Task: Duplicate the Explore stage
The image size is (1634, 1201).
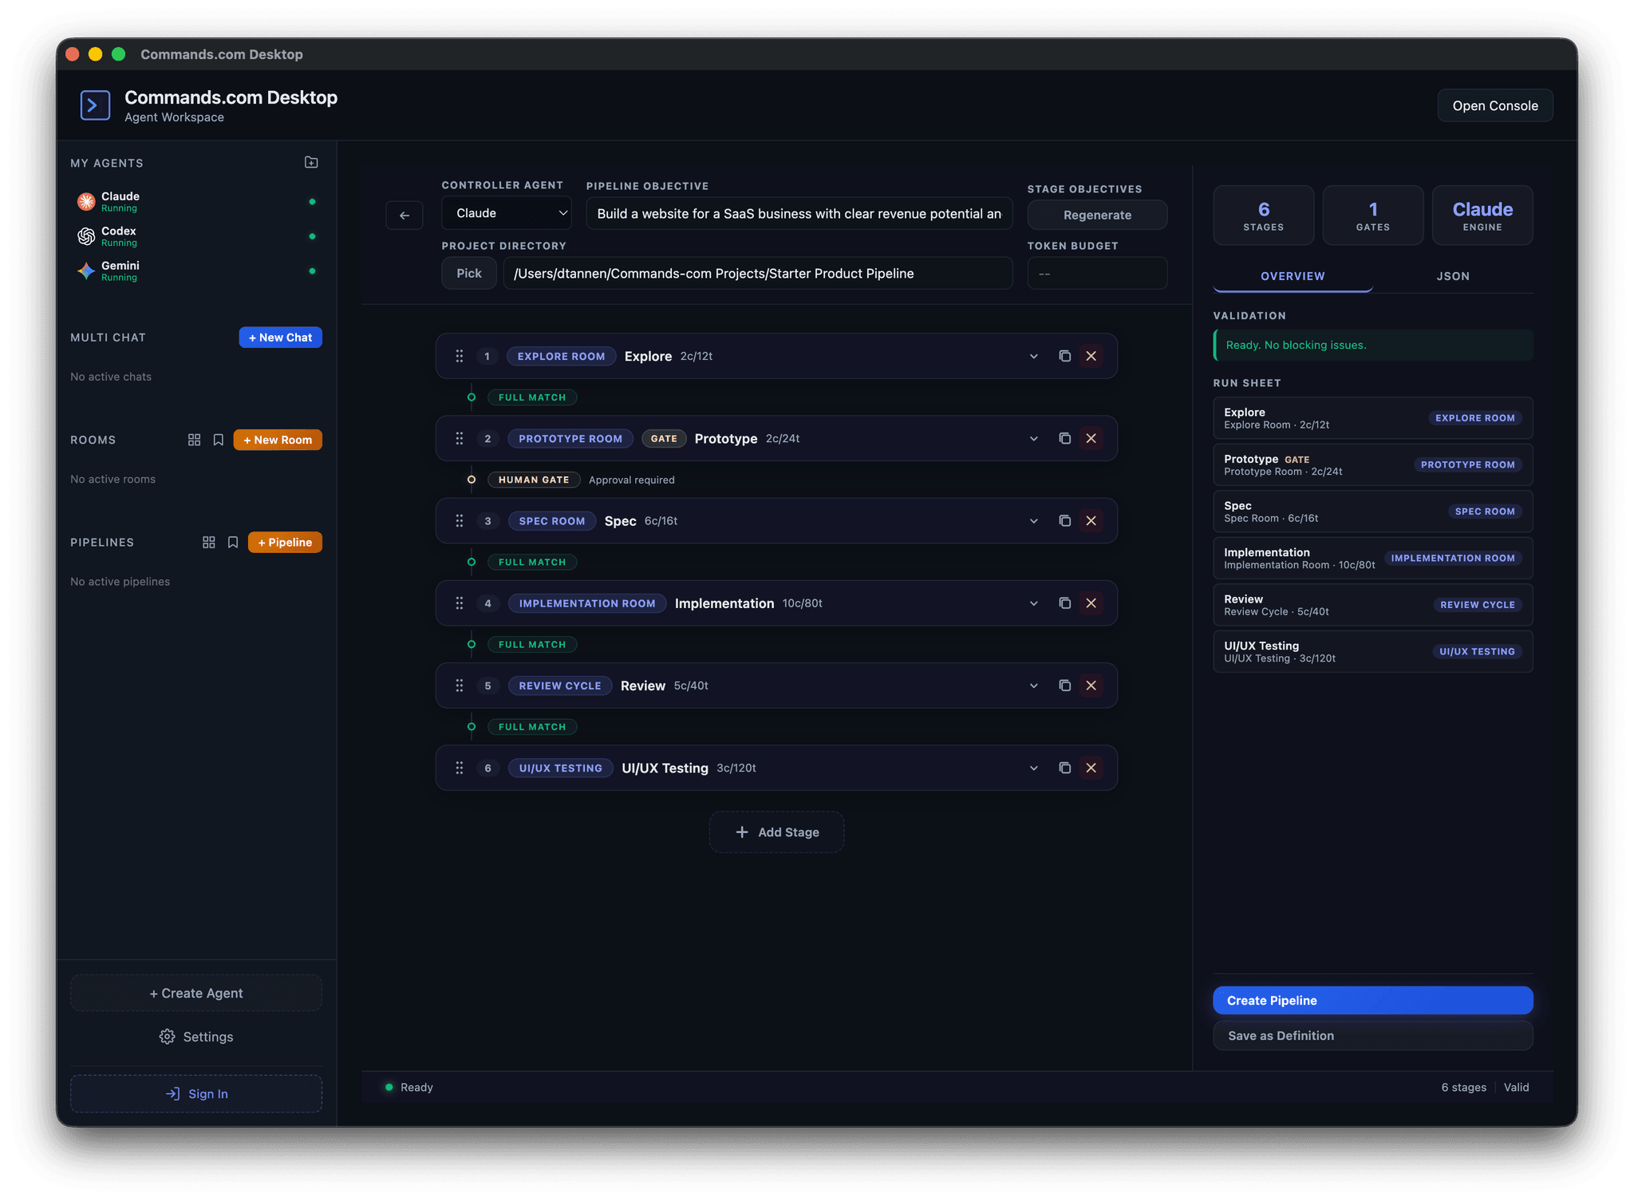Action: tap(1064, 356)
